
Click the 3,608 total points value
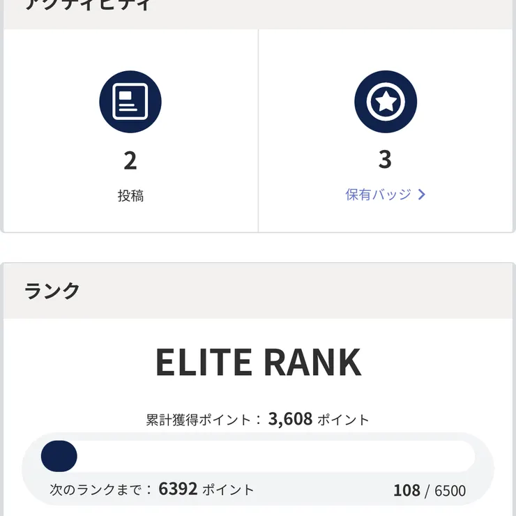[x=290, y=419]
